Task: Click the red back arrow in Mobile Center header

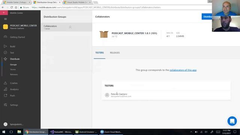Action: (4, 13)
